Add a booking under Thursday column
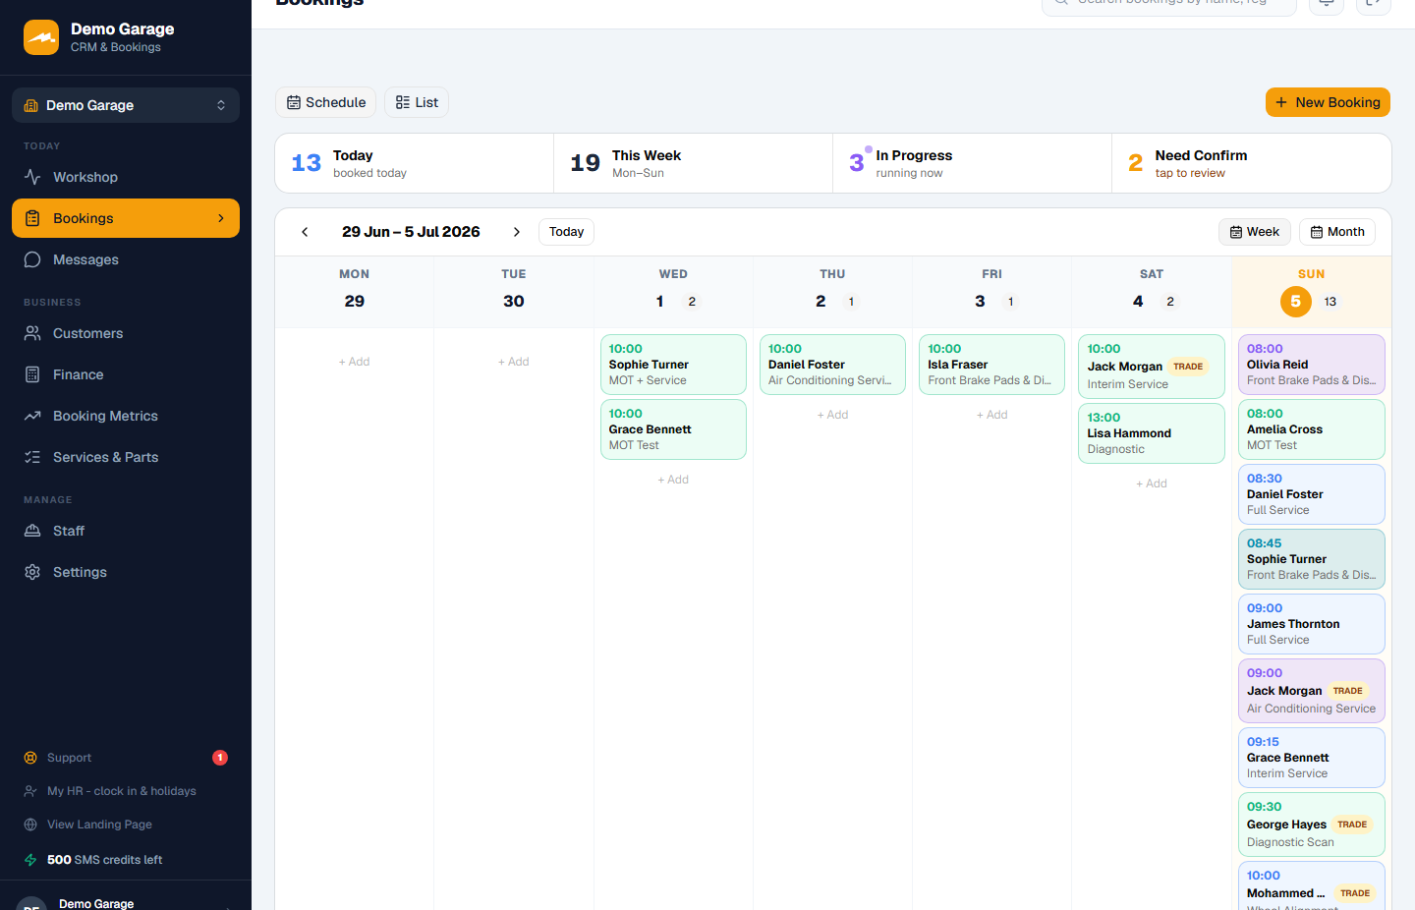1415x910 pixels. pyautogui.click(x=832, y=415)
